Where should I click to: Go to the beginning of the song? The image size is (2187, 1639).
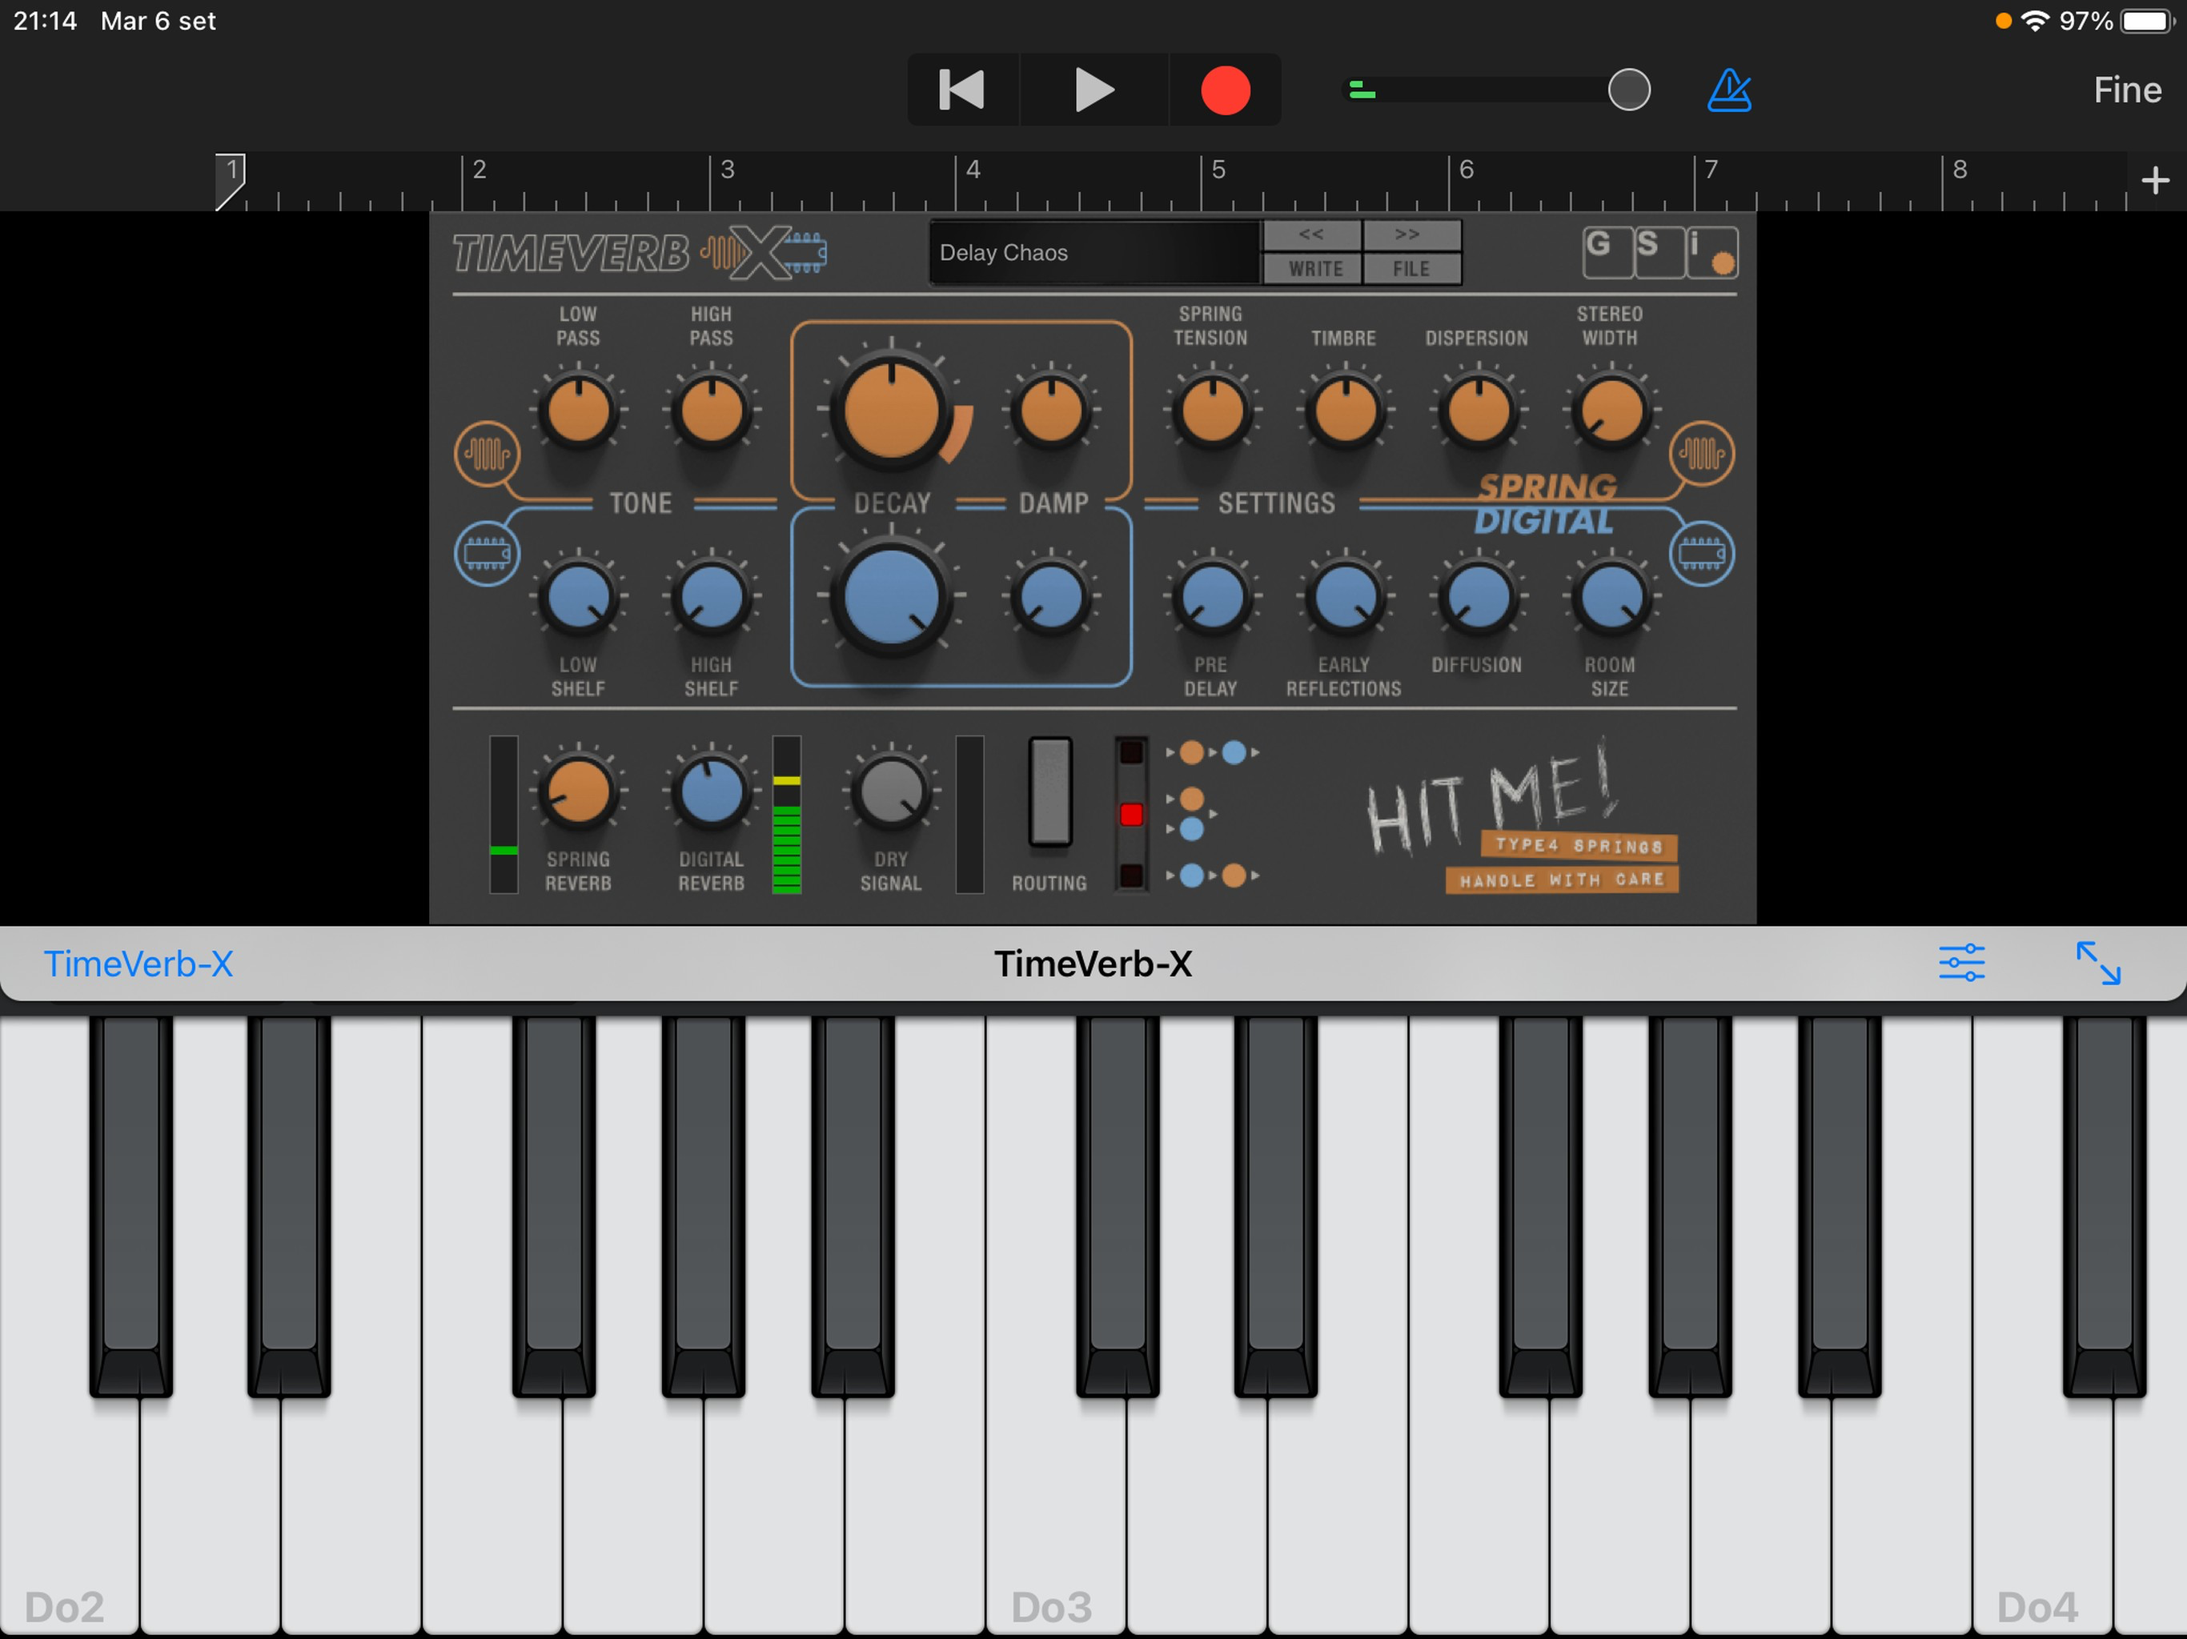[962, 90]
